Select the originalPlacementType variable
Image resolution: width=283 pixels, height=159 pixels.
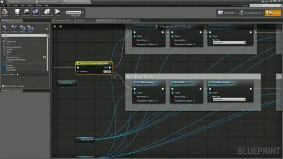pos(15,60)
